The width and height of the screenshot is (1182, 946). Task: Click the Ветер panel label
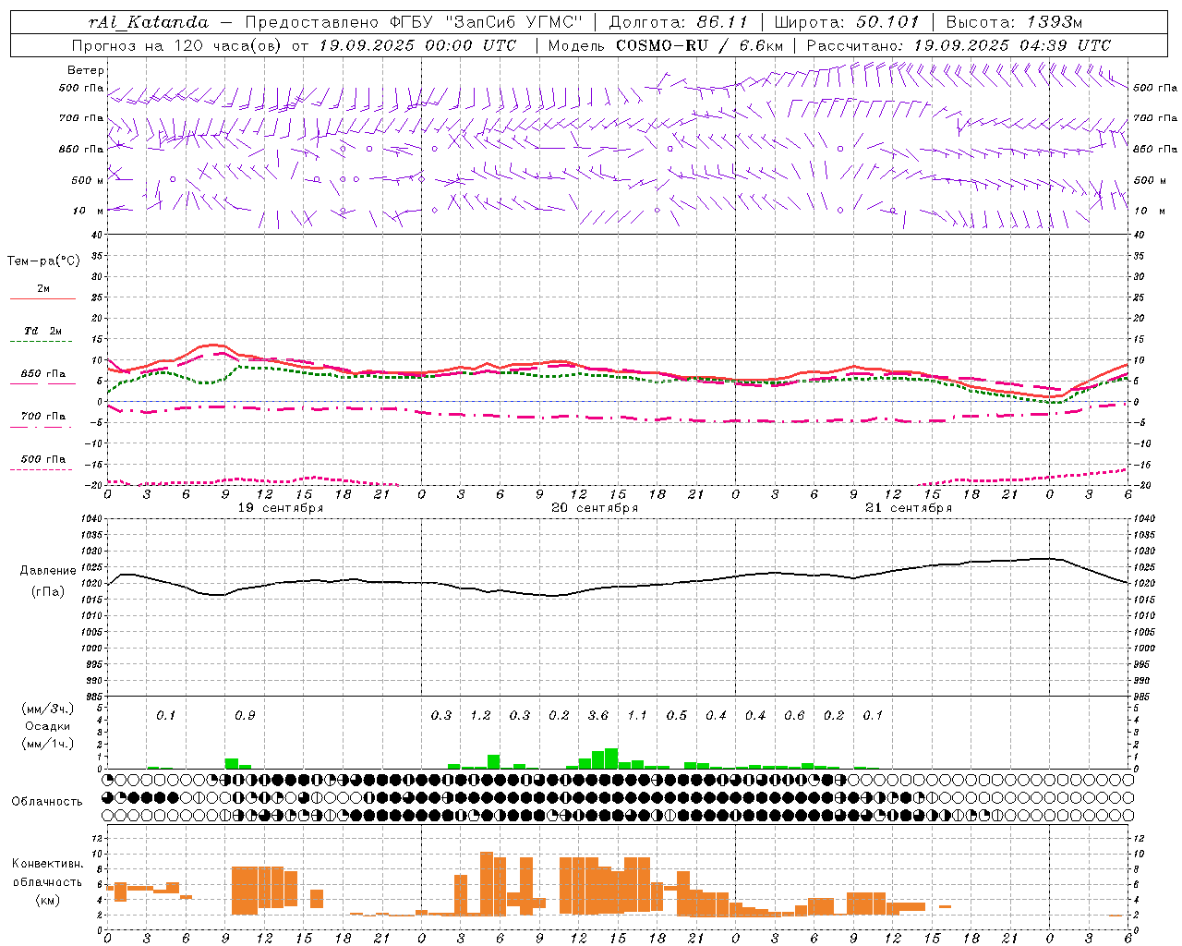click(86, 70)
